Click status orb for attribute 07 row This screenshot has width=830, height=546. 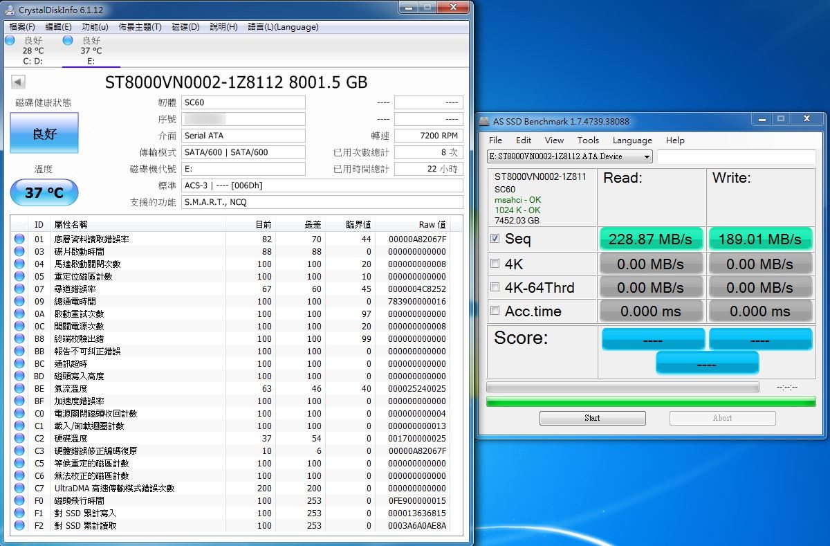tap(19, 289)
